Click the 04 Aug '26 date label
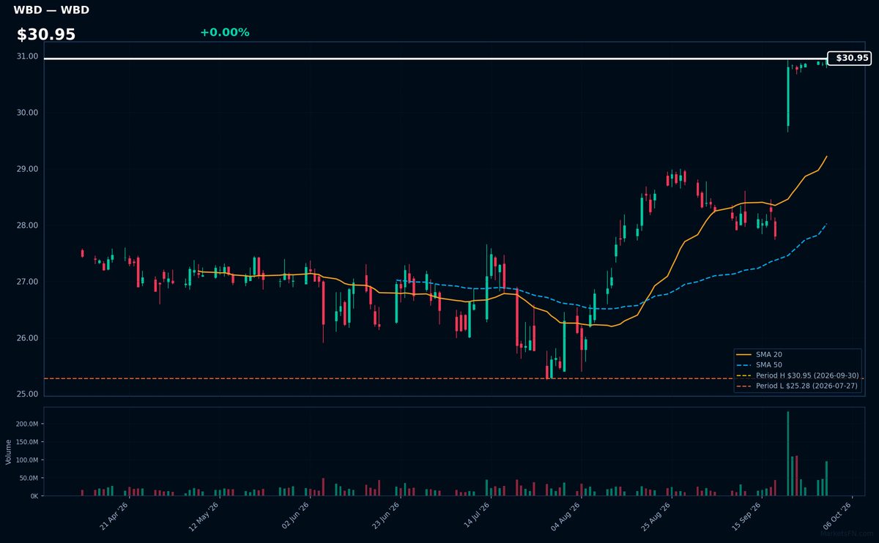This screenshot has height=543, width=879. pos(568,515)
